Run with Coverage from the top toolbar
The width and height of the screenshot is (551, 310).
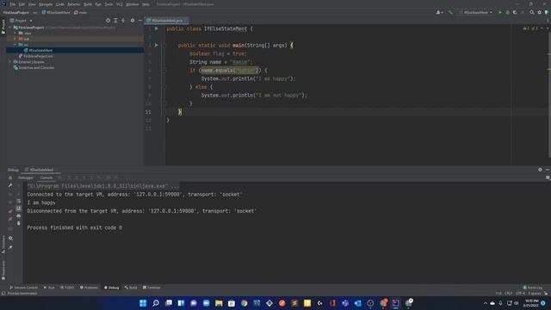(515, 12)
